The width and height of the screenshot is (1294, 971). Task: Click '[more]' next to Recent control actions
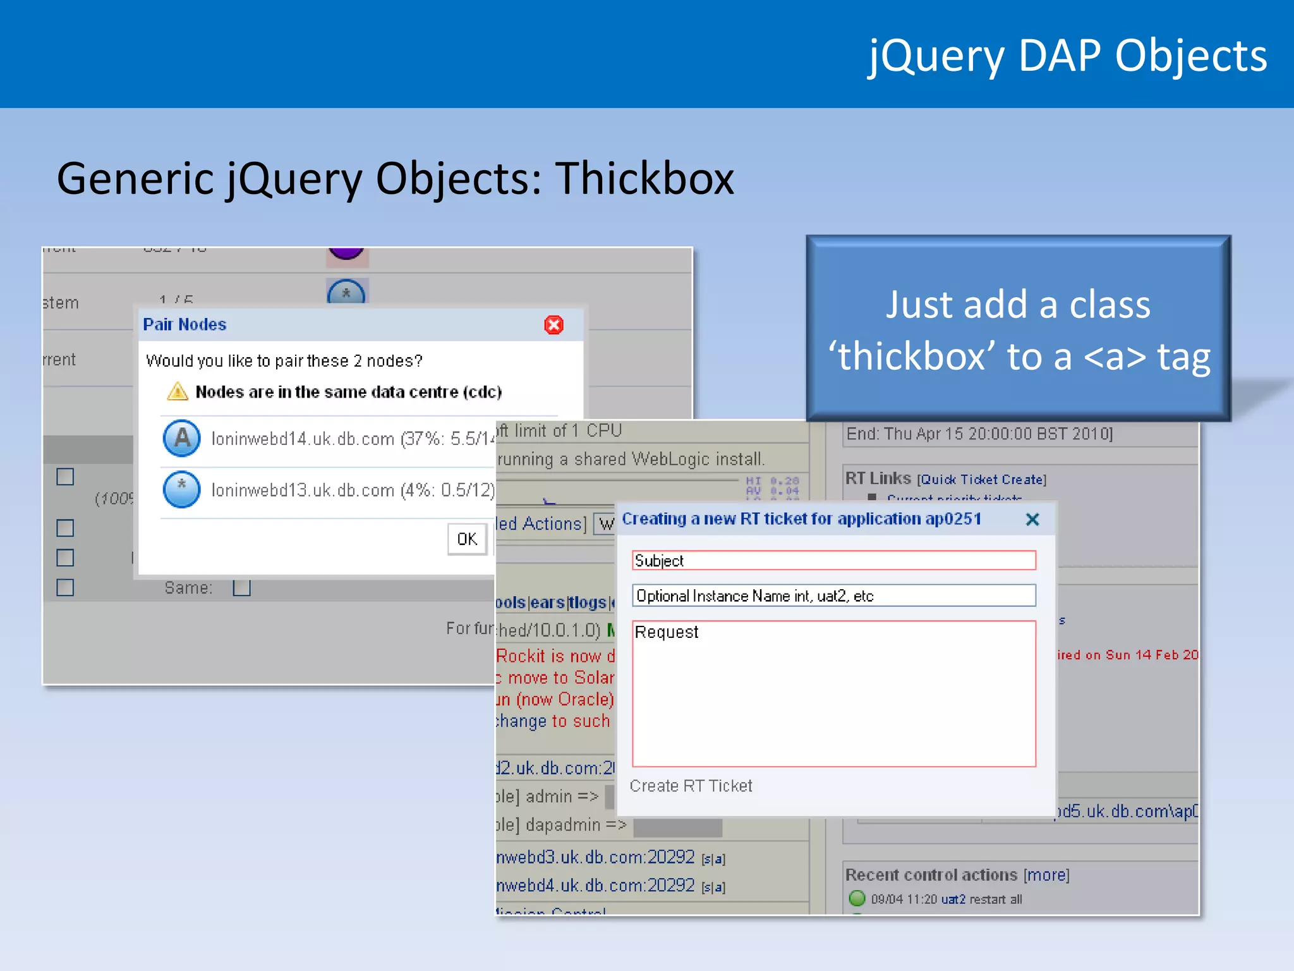(1046, 875)
